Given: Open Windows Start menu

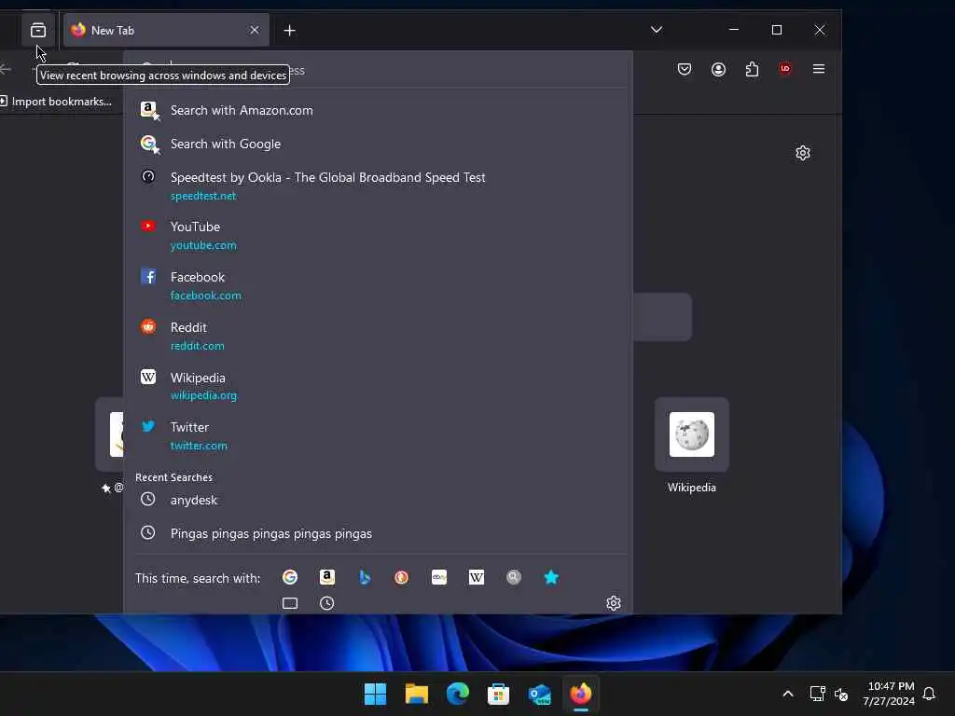Looking at the screenshot, I should [x=375, y=694].
